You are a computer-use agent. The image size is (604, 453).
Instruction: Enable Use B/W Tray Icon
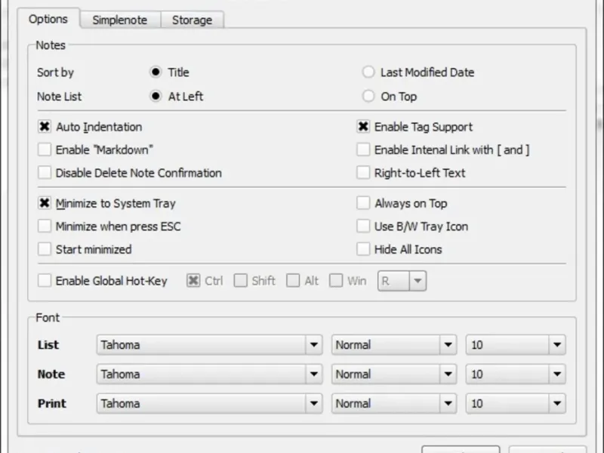[363, 226]
